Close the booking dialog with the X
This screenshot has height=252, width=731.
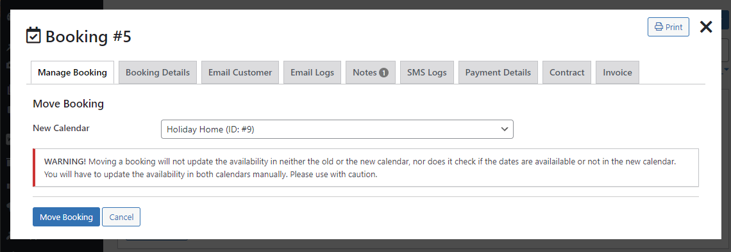[x=706, y=27]
